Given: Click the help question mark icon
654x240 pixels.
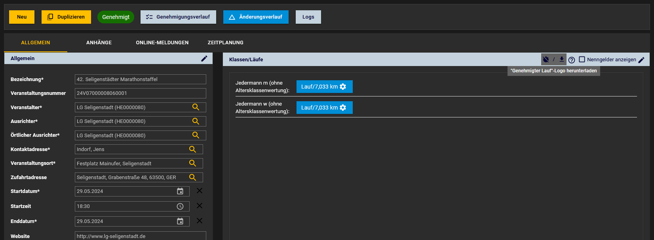Looking at the screenshot, I should coord(572,60).
